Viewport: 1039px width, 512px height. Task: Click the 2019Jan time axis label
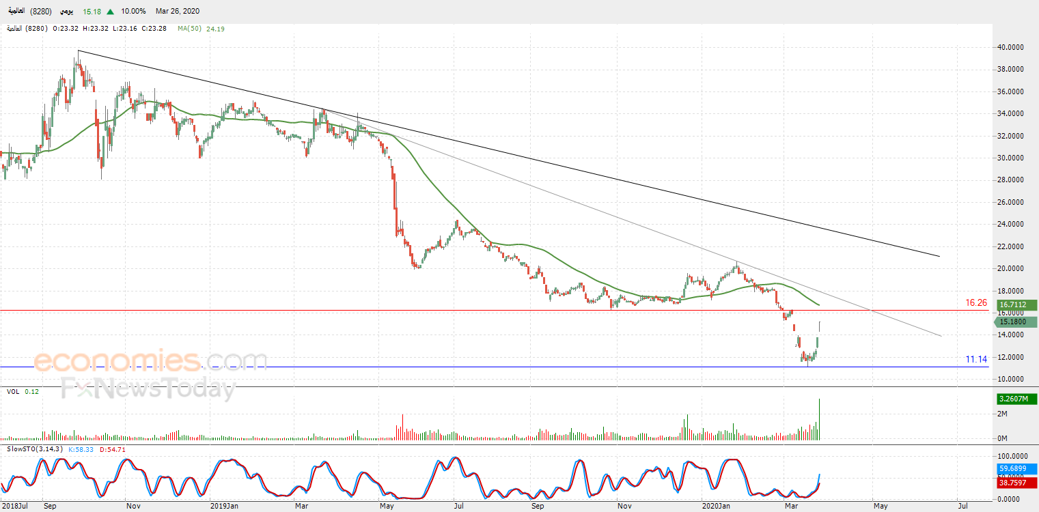coord(223,507)
